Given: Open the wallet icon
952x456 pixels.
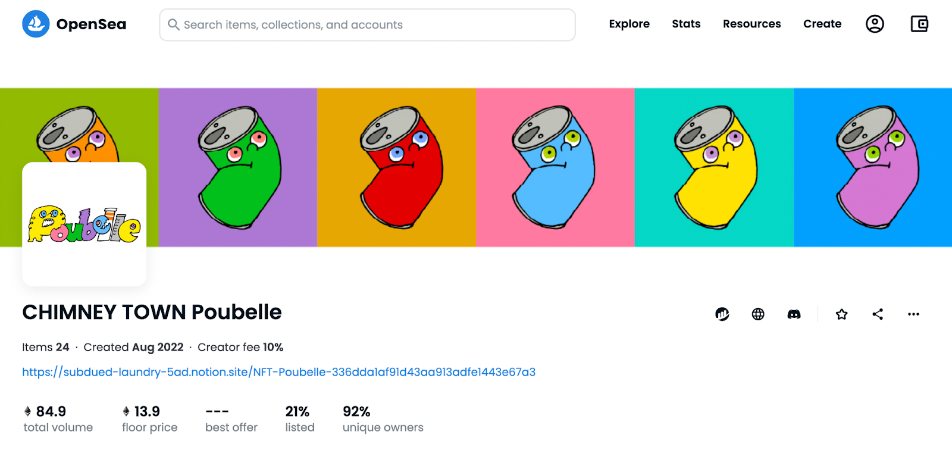Looking at the screenshot, I should coord(919,24).
